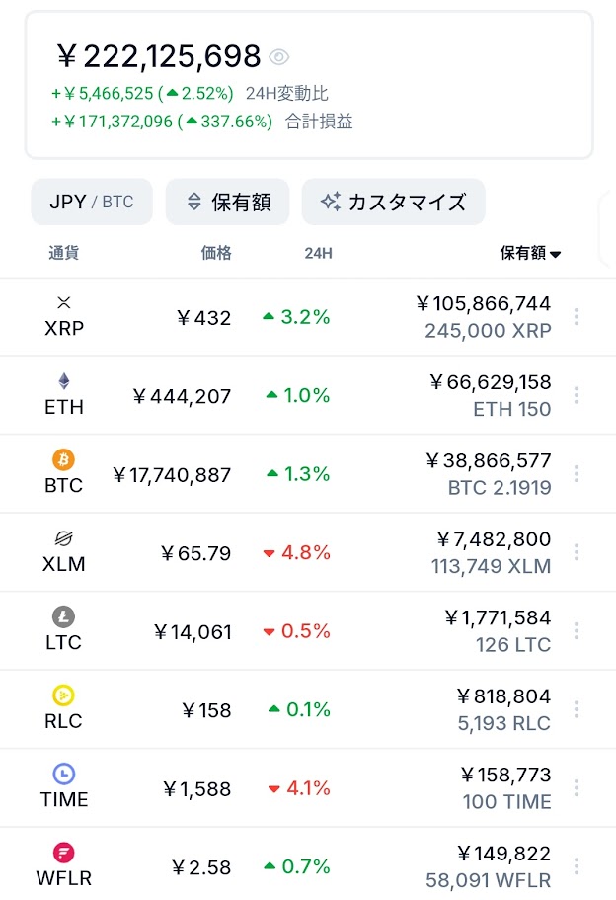Open three-dot menu for BTC row
Viewport: 616px width, 900px height.
577,473
